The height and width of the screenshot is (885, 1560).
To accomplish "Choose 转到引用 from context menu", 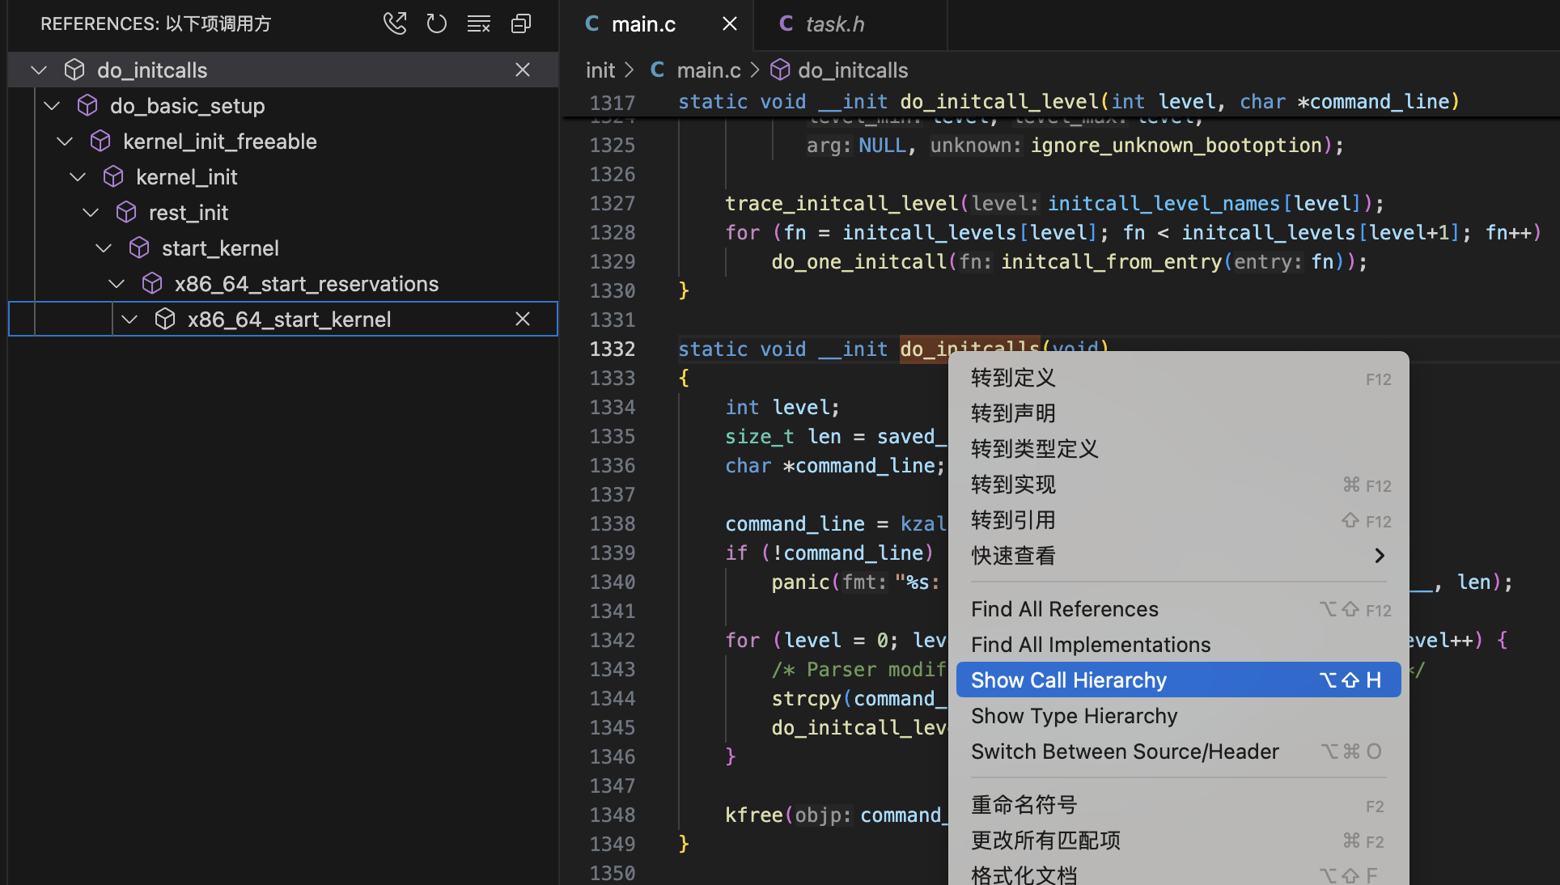I will pyautogui.click(x=1178, y=520).
